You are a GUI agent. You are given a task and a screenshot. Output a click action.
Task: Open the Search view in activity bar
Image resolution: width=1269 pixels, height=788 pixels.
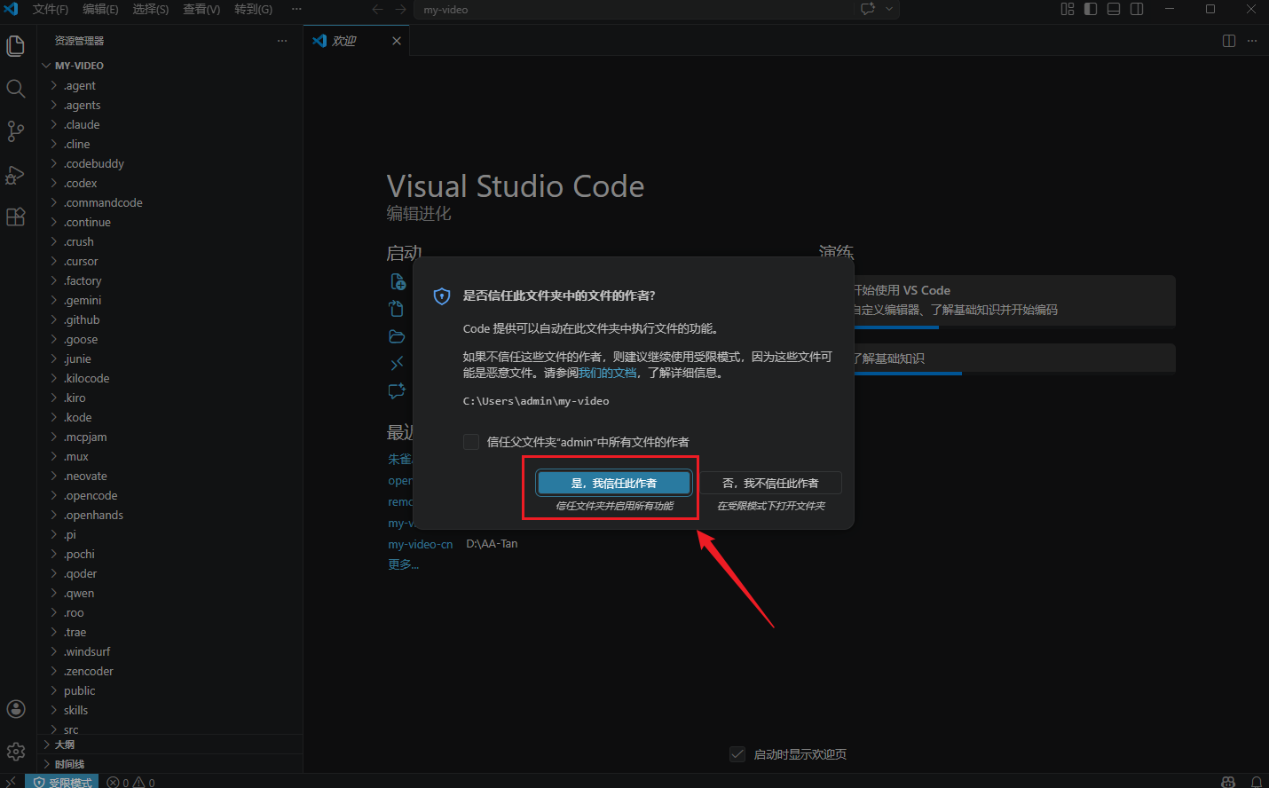click(x=16, y=89)
